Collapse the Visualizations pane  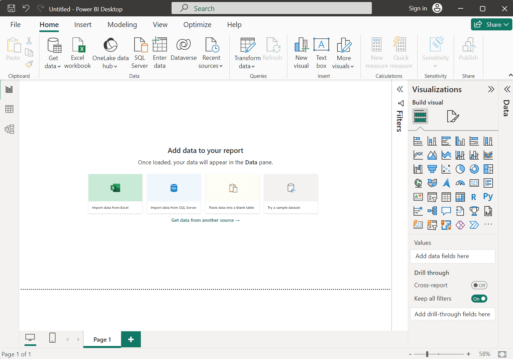click(491, 89)
